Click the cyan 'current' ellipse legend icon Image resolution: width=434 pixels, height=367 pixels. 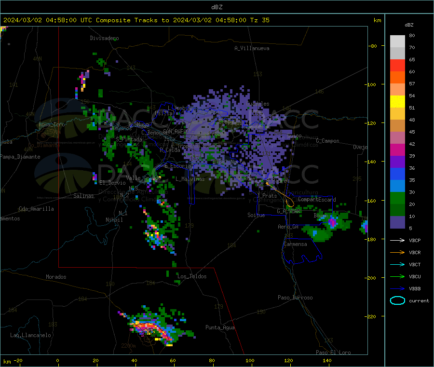point(397,300)
